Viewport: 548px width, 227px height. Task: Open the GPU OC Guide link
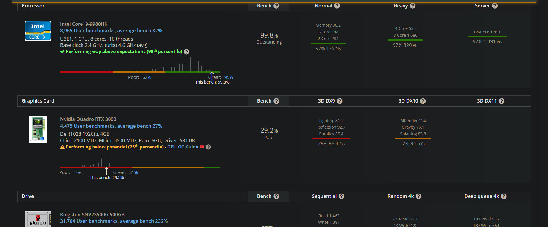pyautogui.click(x=183, y=147)
